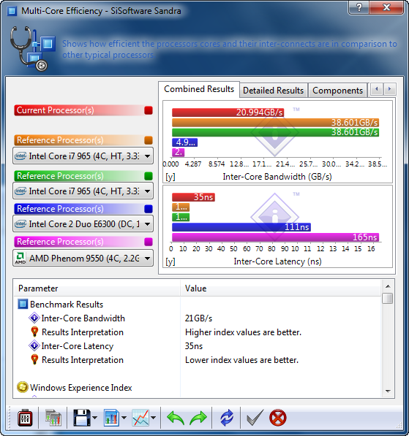This screenshot has height=436, width=409.
Task: Click the [y] axis toggle on latency chart
Action: (x=170, y=261)
